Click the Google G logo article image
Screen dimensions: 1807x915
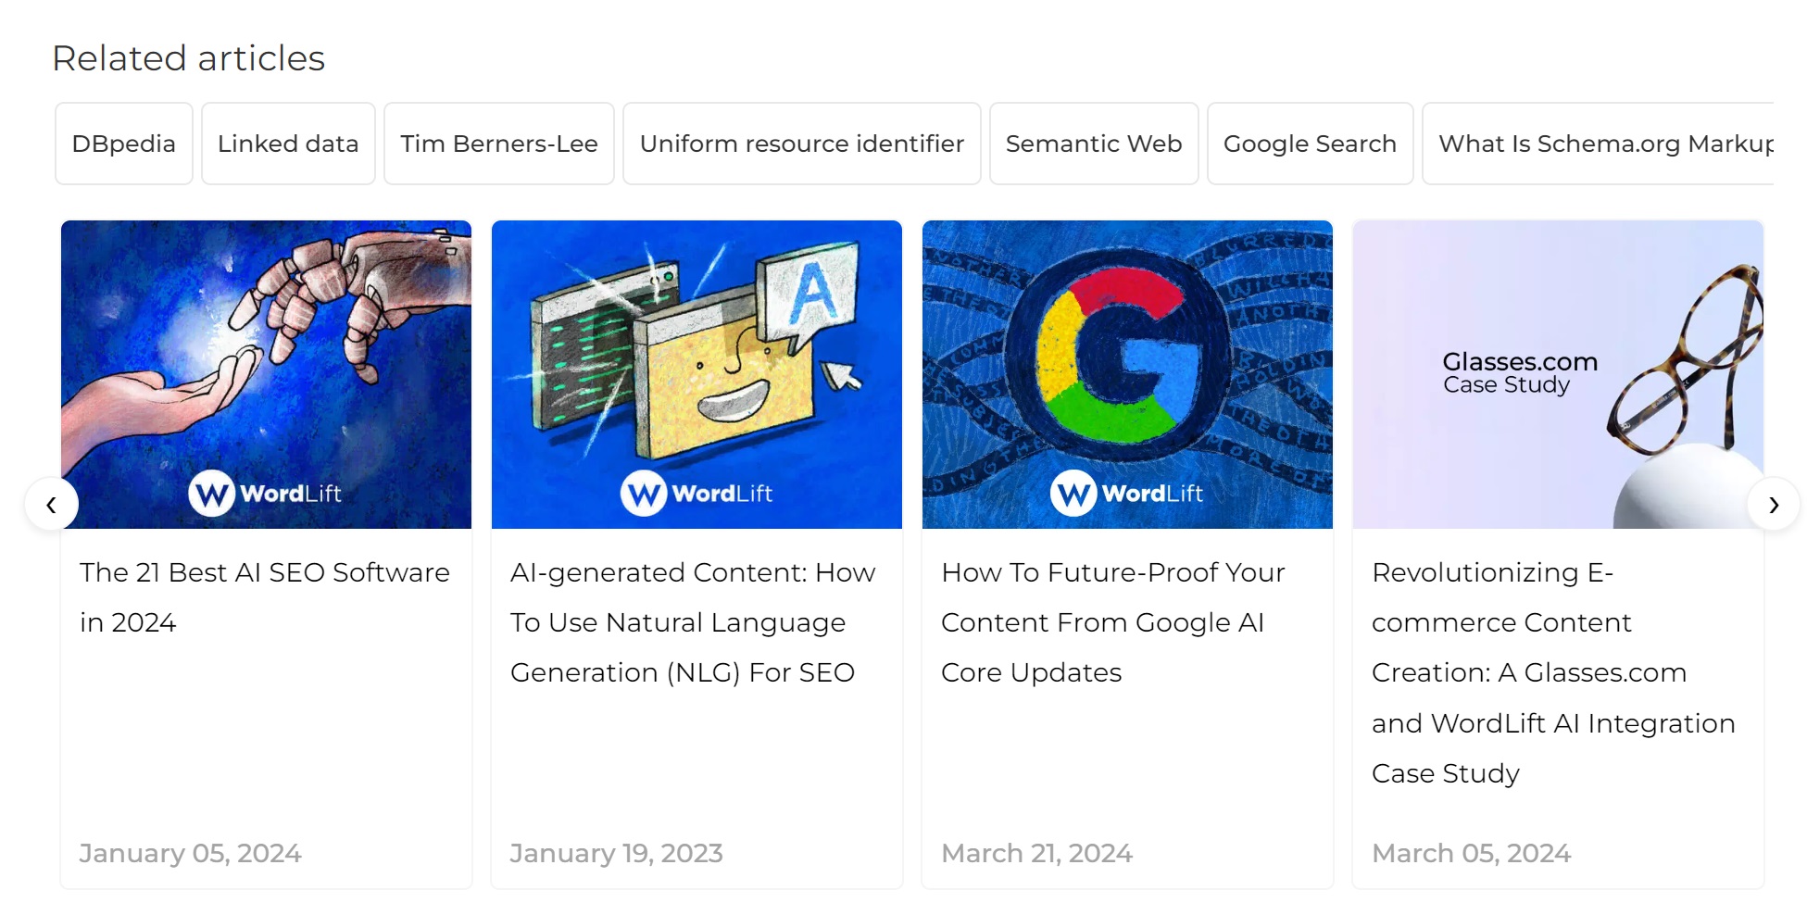click(1127, 374)
